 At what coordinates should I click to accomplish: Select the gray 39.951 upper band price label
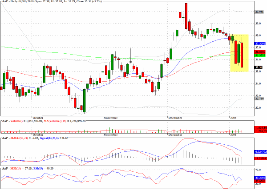(259, 12)
